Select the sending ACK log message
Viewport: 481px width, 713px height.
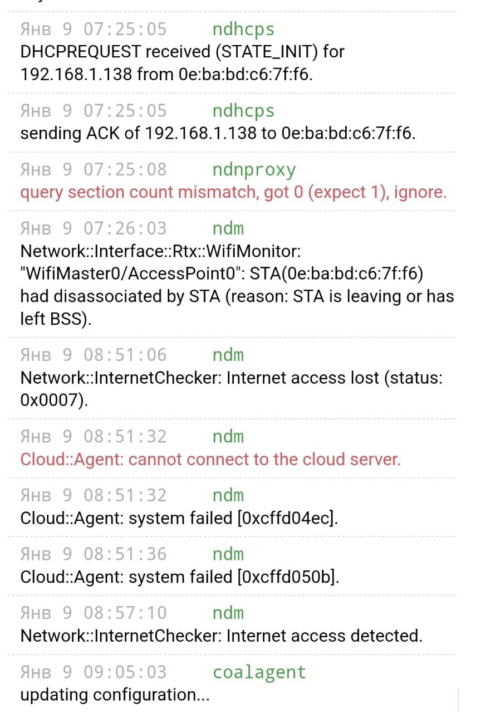(218, 134)
